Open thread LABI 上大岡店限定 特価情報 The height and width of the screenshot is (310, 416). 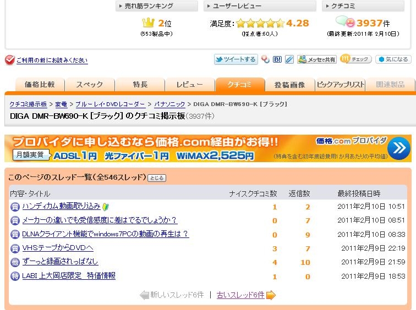69,275
